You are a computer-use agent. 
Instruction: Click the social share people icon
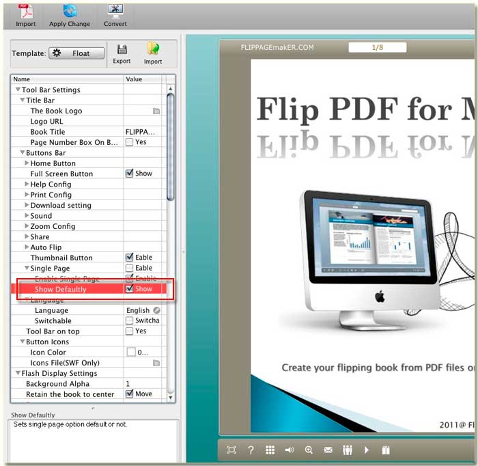point(348,450)
